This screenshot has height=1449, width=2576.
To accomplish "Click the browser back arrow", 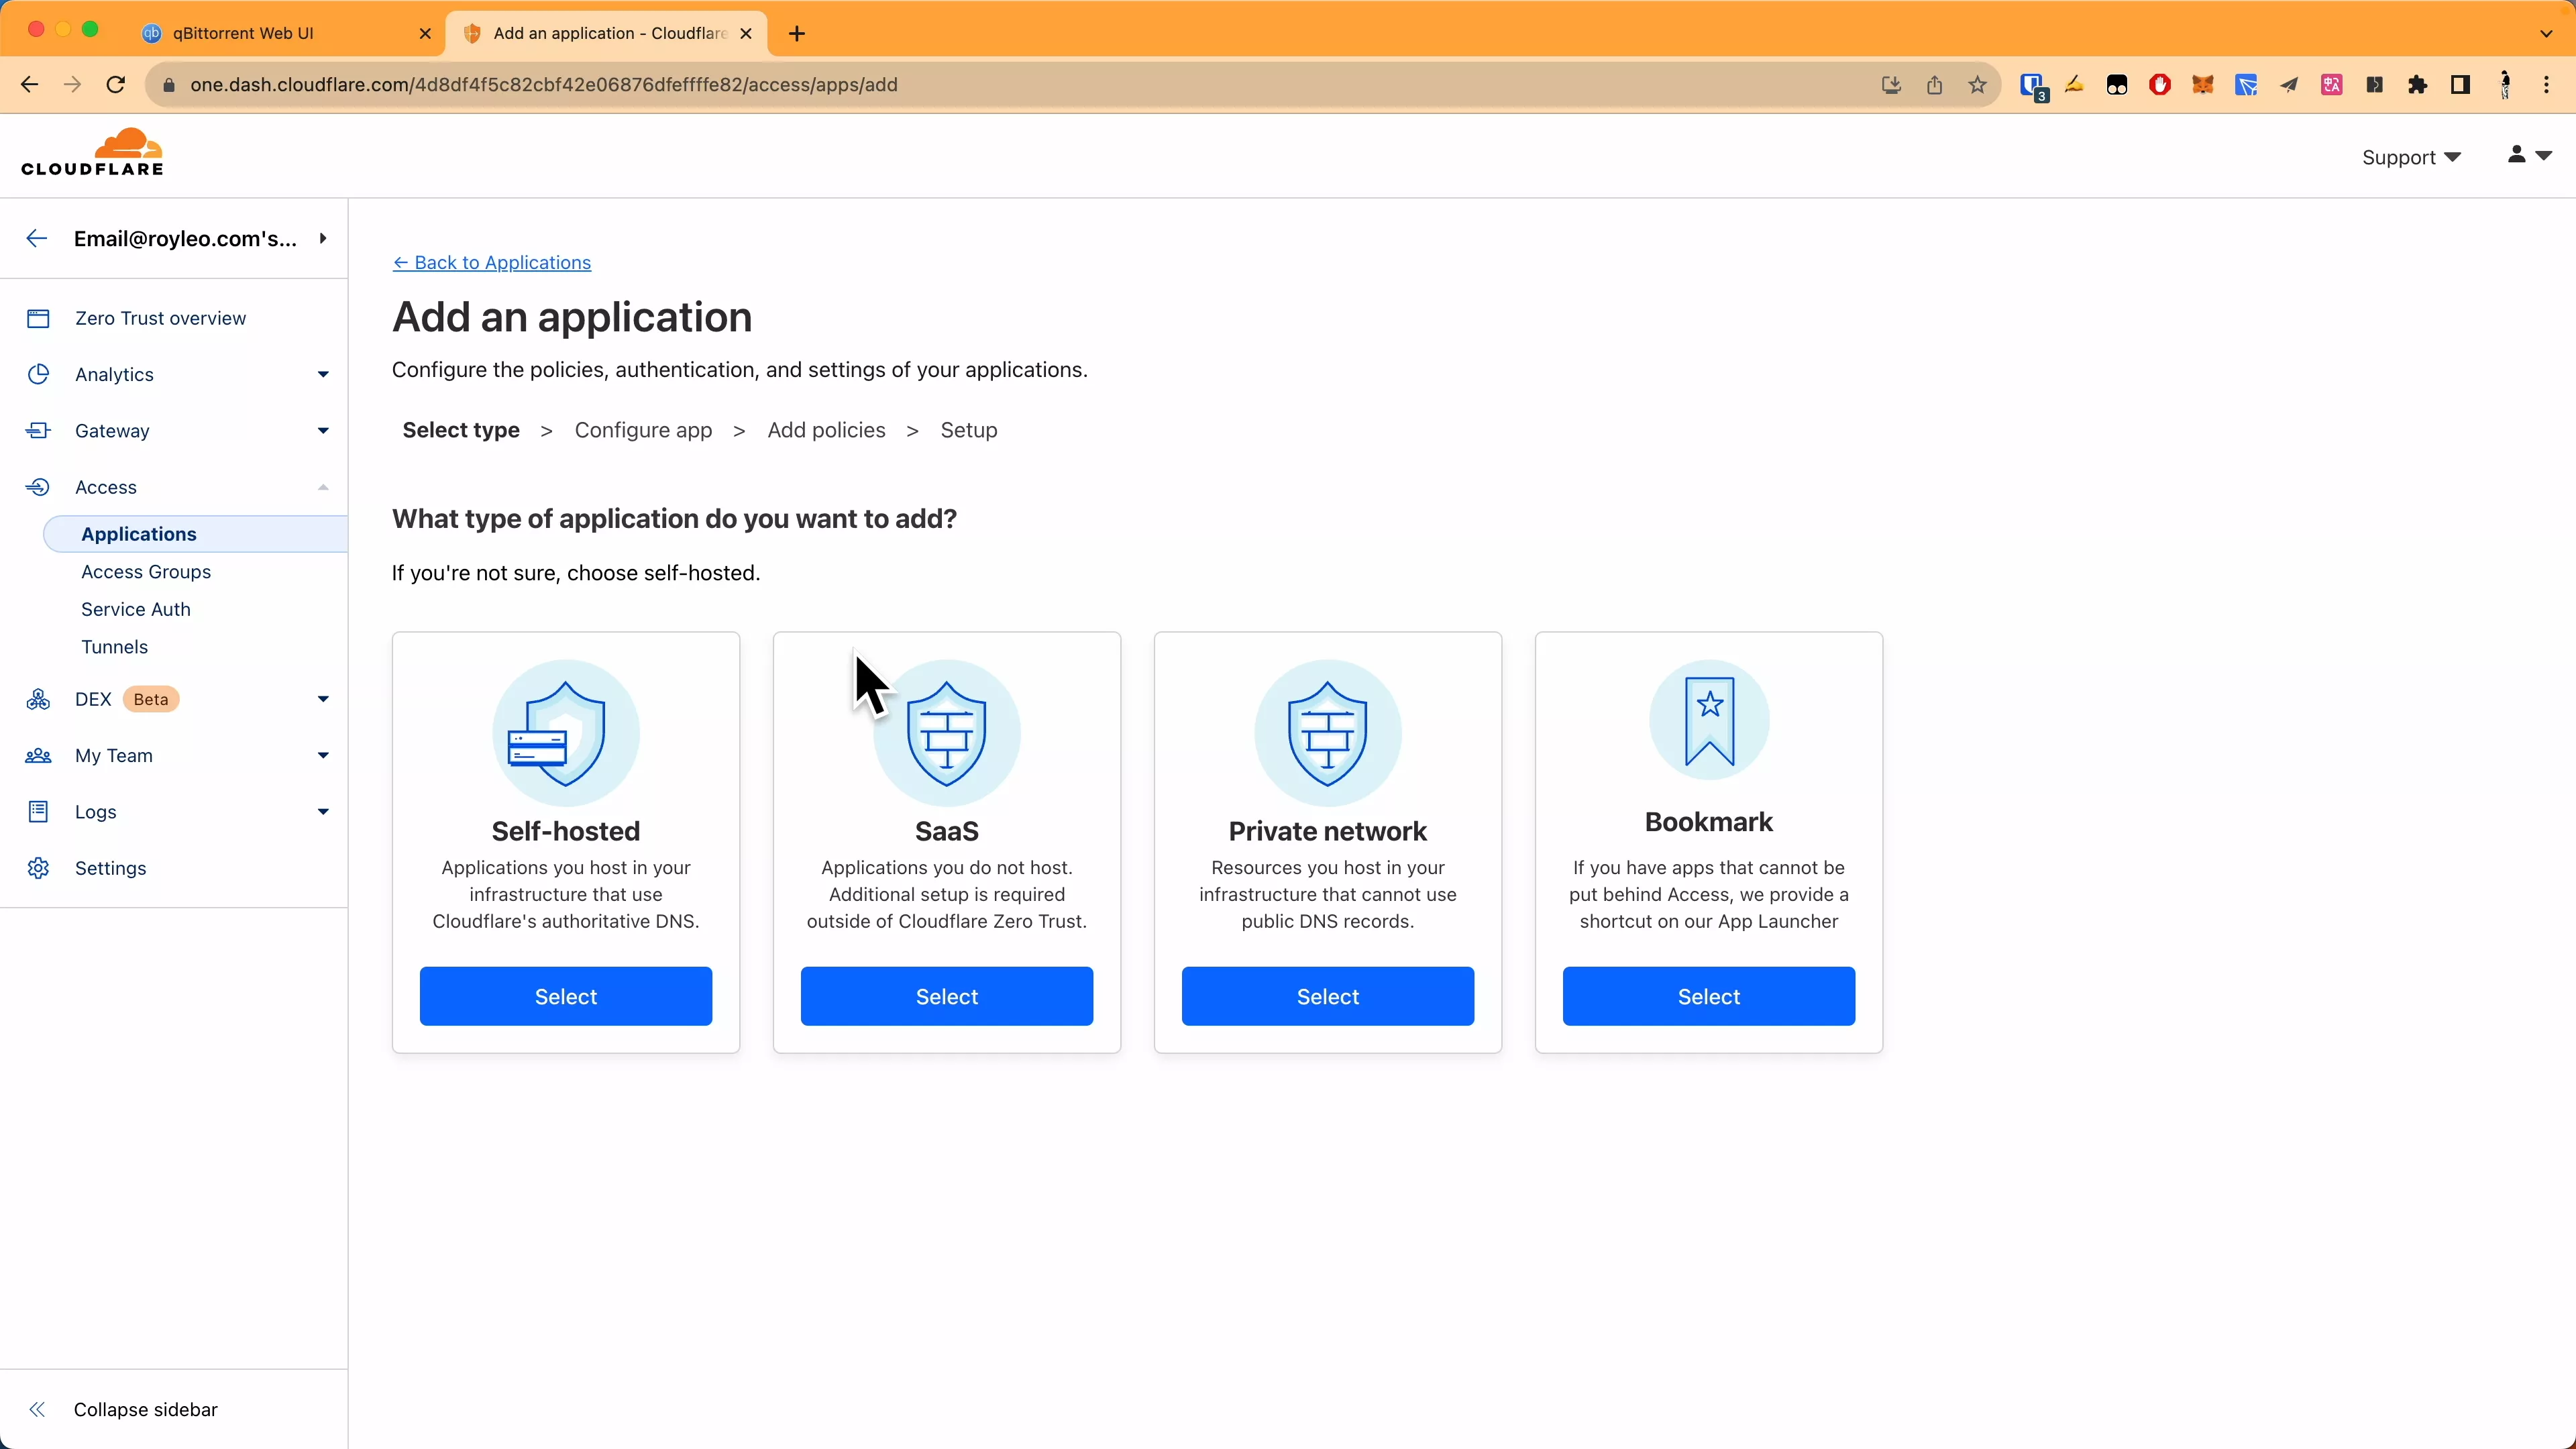I will click(x=29, y=85).
